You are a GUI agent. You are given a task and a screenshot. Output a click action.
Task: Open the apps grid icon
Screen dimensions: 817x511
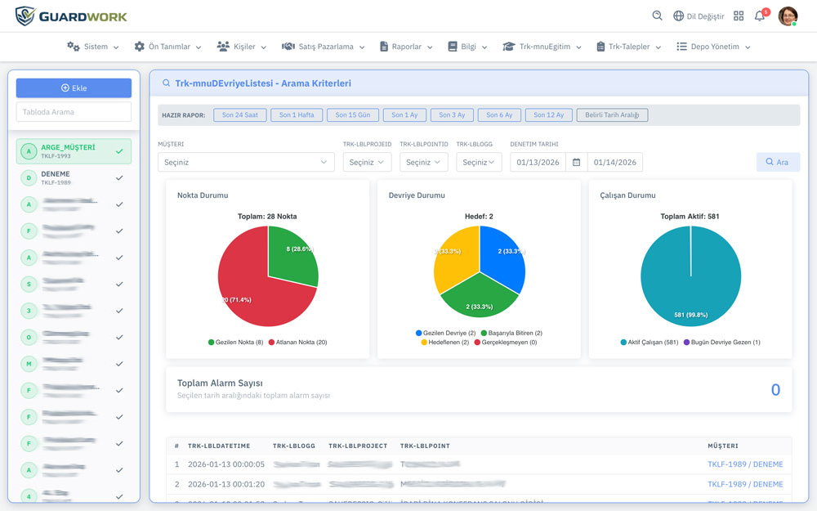tap(739, 16)
